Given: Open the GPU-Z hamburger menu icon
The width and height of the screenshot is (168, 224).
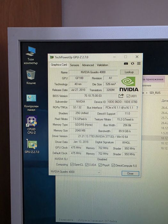Looking at the screenshot, I should (139, 63).
